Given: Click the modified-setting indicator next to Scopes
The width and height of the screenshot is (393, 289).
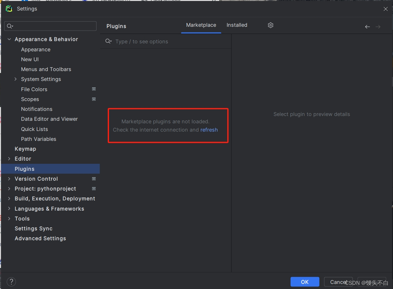Looking at the screenshot, I should (94, 99).
